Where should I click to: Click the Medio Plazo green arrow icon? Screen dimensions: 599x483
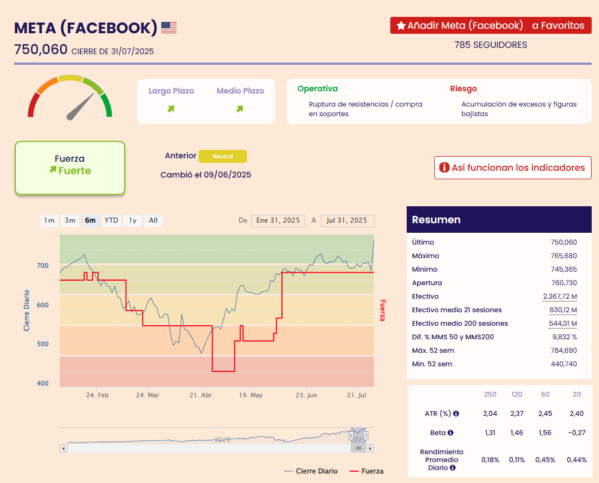(240, 109)
